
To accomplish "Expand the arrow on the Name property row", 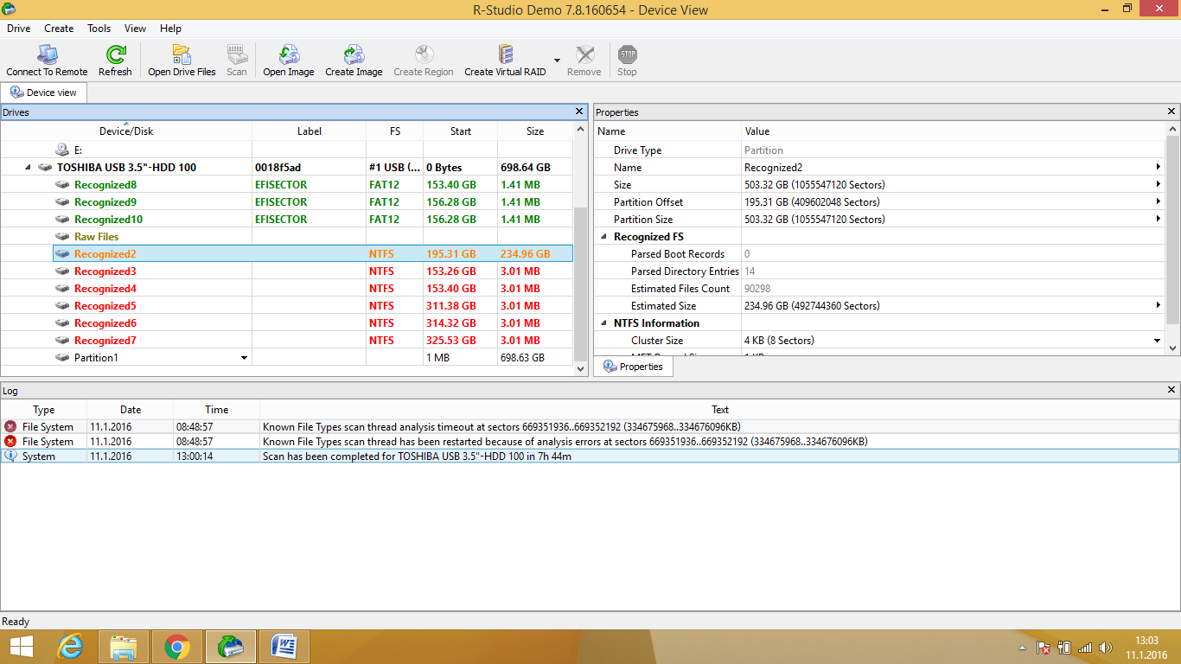I will point(1158,168).
